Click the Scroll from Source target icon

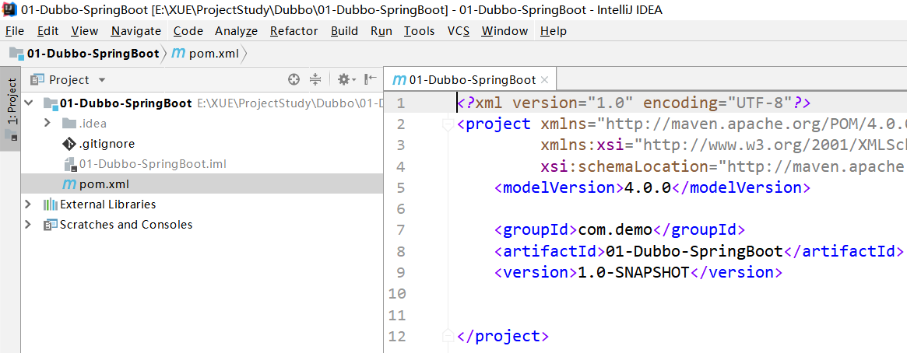click(294, 80)
